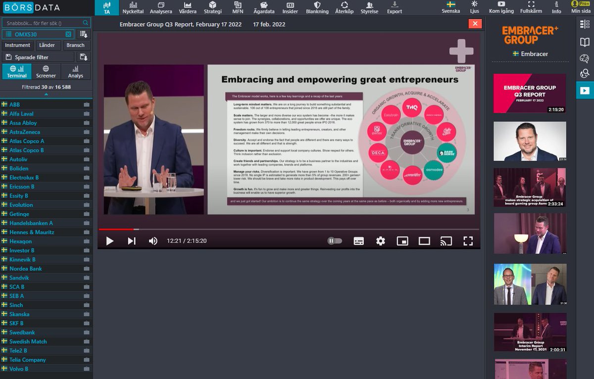Open the Analysera tab

160,7
